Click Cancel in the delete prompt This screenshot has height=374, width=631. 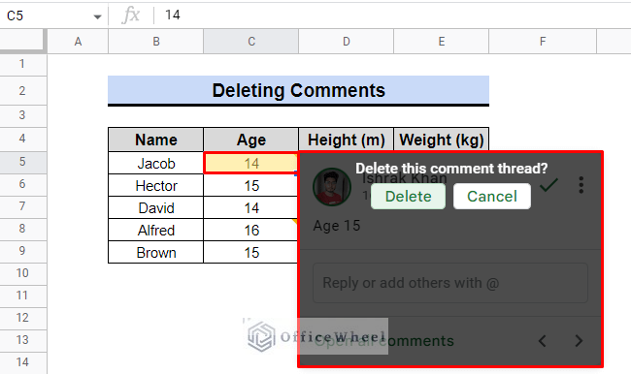click(x=492, y=197)
